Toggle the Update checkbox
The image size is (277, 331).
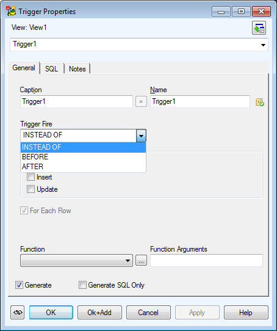31,189
